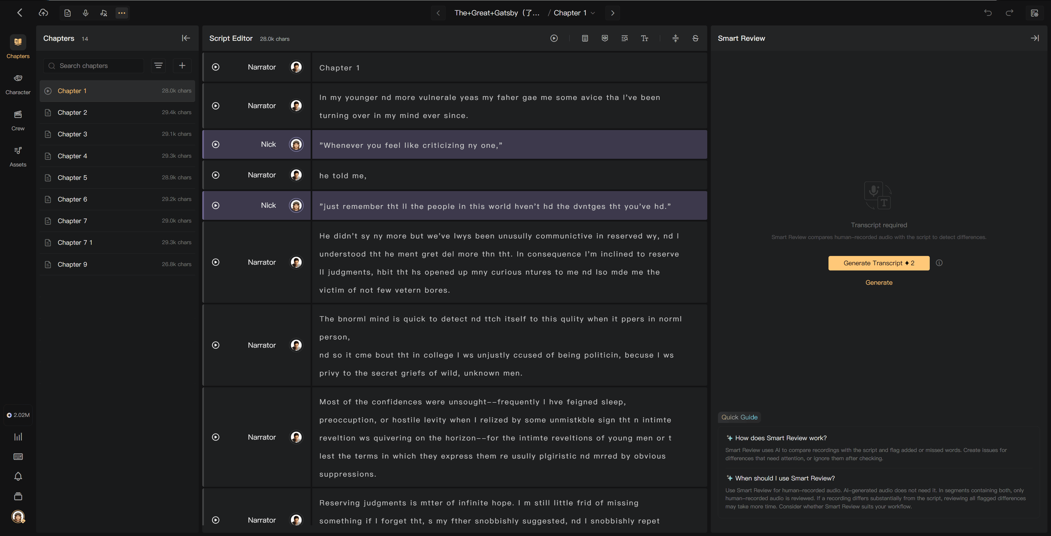The image size is (1051, 536).
Task: Click the microphone icon in the top toolbar
Action: point(86,13)
